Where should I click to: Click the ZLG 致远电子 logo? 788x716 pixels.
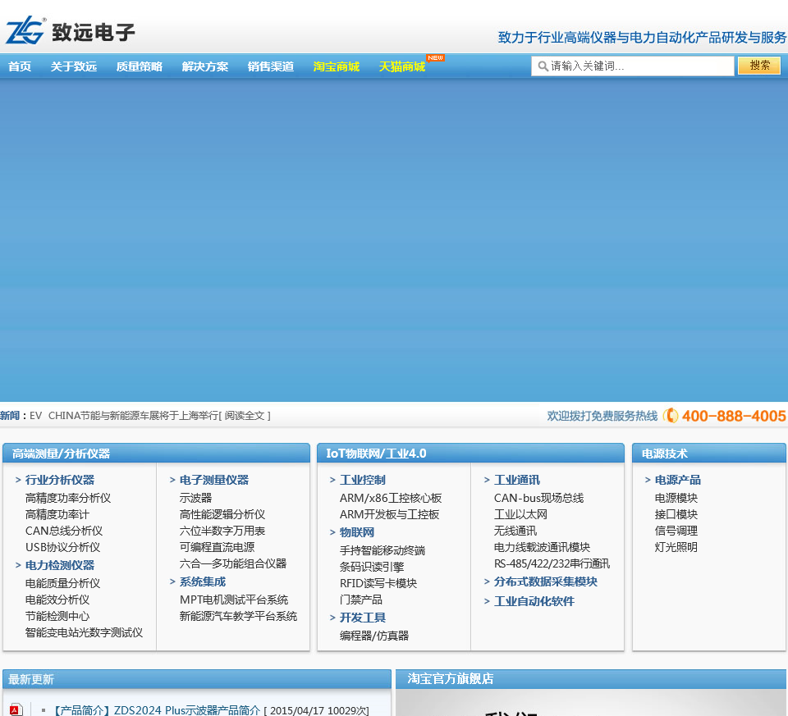70,30
